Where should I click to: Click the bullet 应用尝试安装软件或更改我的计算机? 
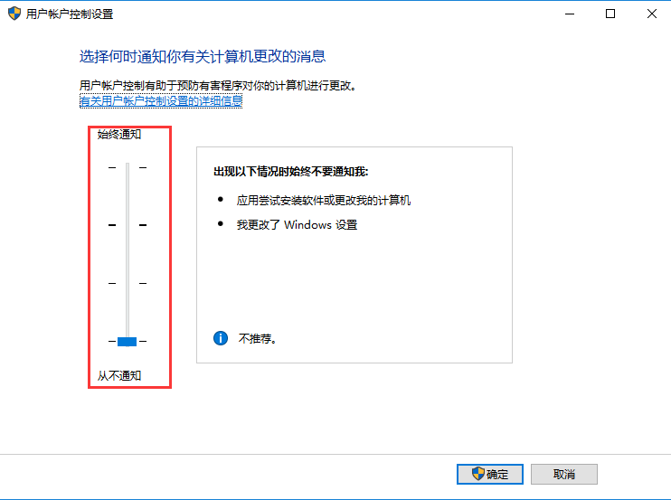324,200
